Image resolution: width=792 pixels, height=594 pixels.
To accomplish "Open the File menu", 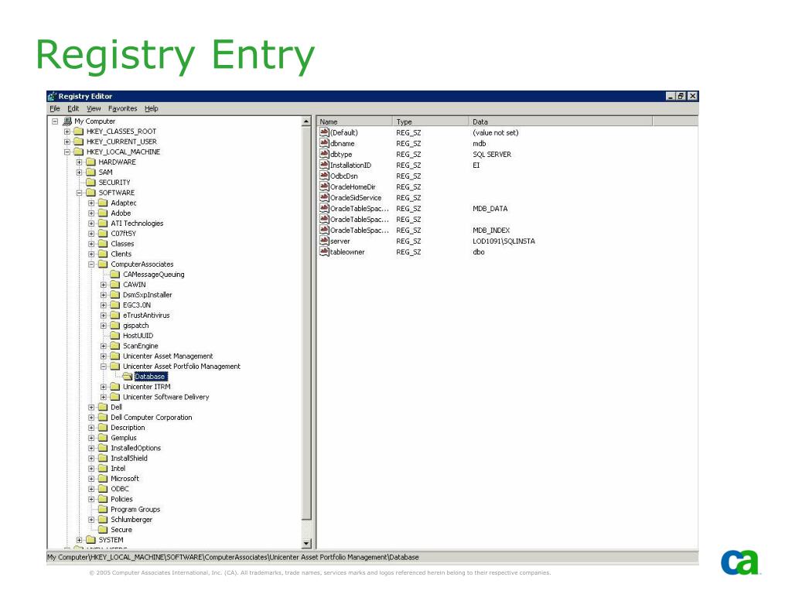I will 55,108.
